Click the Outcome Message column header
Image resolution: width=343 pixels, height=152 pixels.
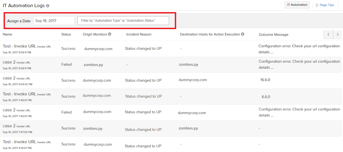point(273,35)
